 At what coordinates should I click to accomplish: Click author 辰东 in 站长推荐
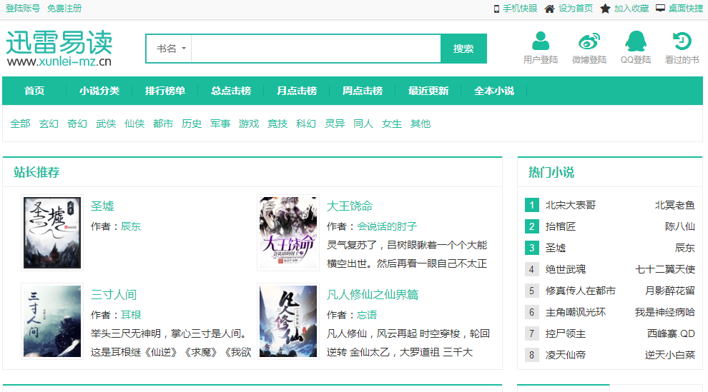coord(131,226)
